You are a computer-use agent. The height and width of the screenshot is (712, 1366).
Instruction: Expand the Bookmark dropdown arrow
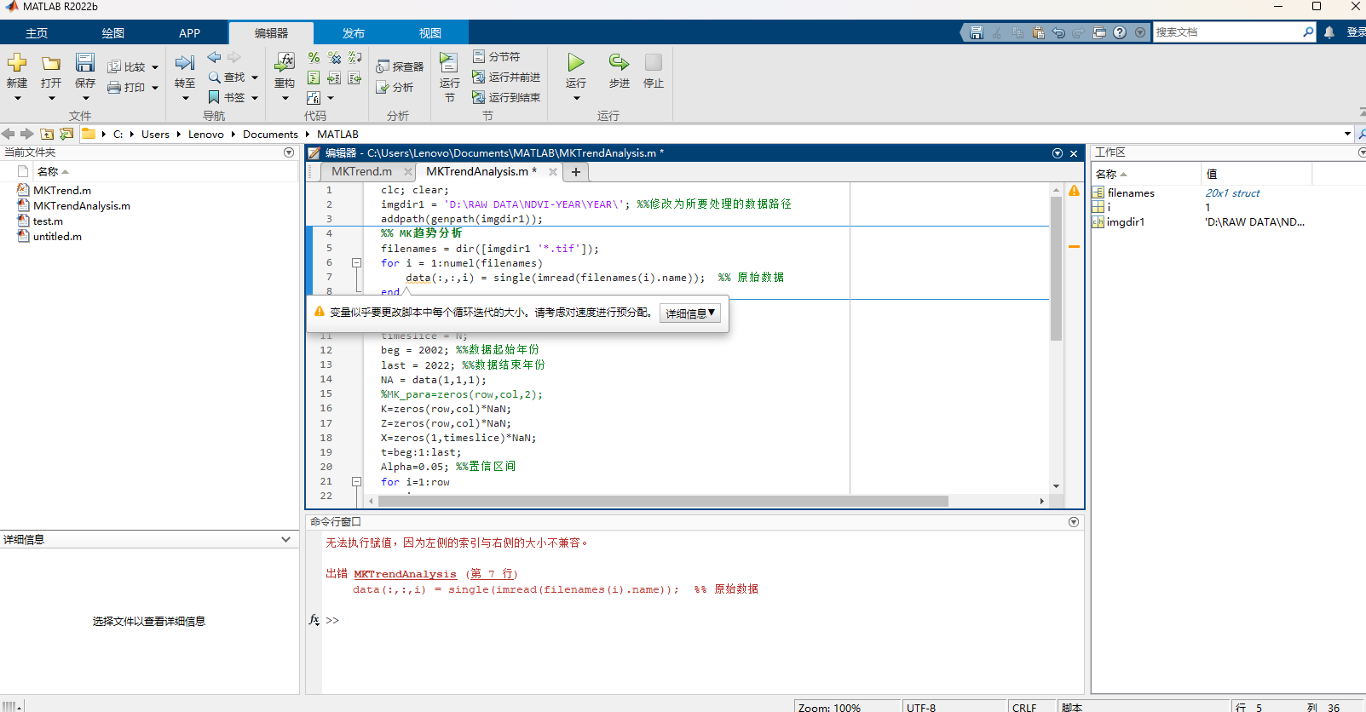(x=255, y=98)
